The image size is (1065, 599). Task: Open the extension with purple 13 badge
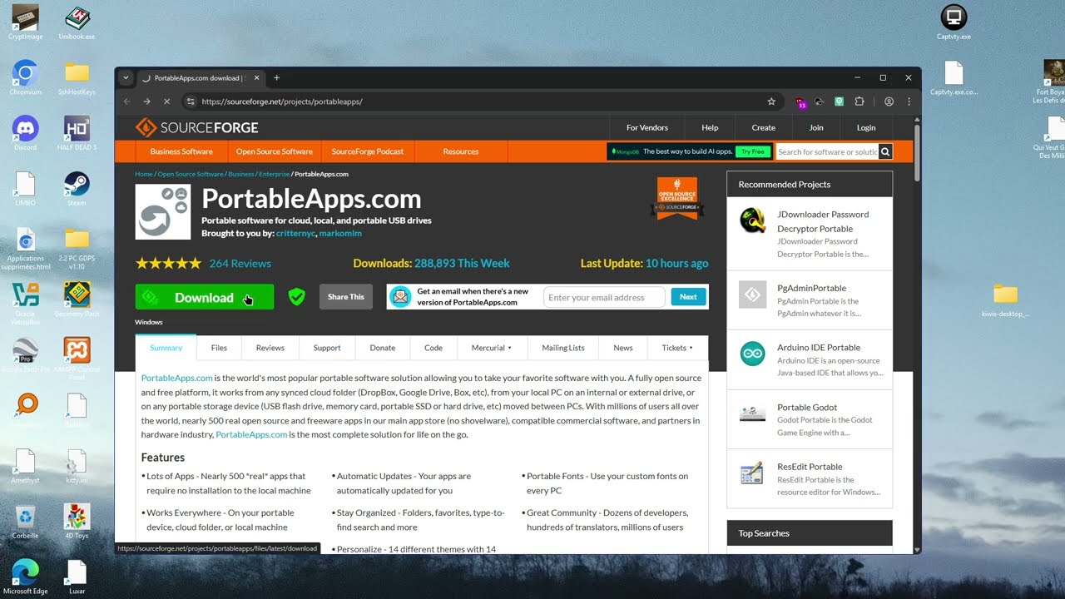click(800, 101)
